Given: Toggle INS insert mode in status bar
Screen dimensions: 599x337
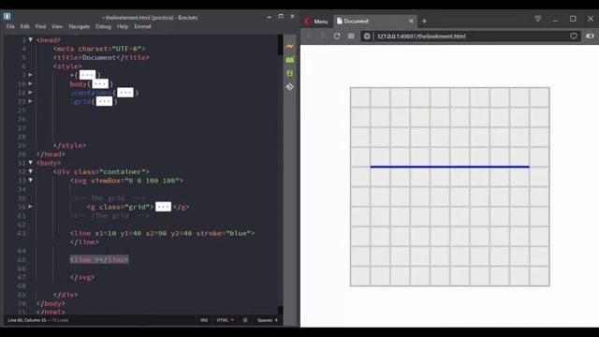Looking at the screenshot, I should point(204,320).
